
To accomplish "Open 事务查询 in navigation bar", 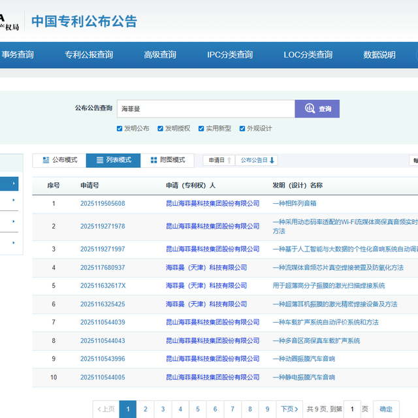I will [x=18, y=55].
